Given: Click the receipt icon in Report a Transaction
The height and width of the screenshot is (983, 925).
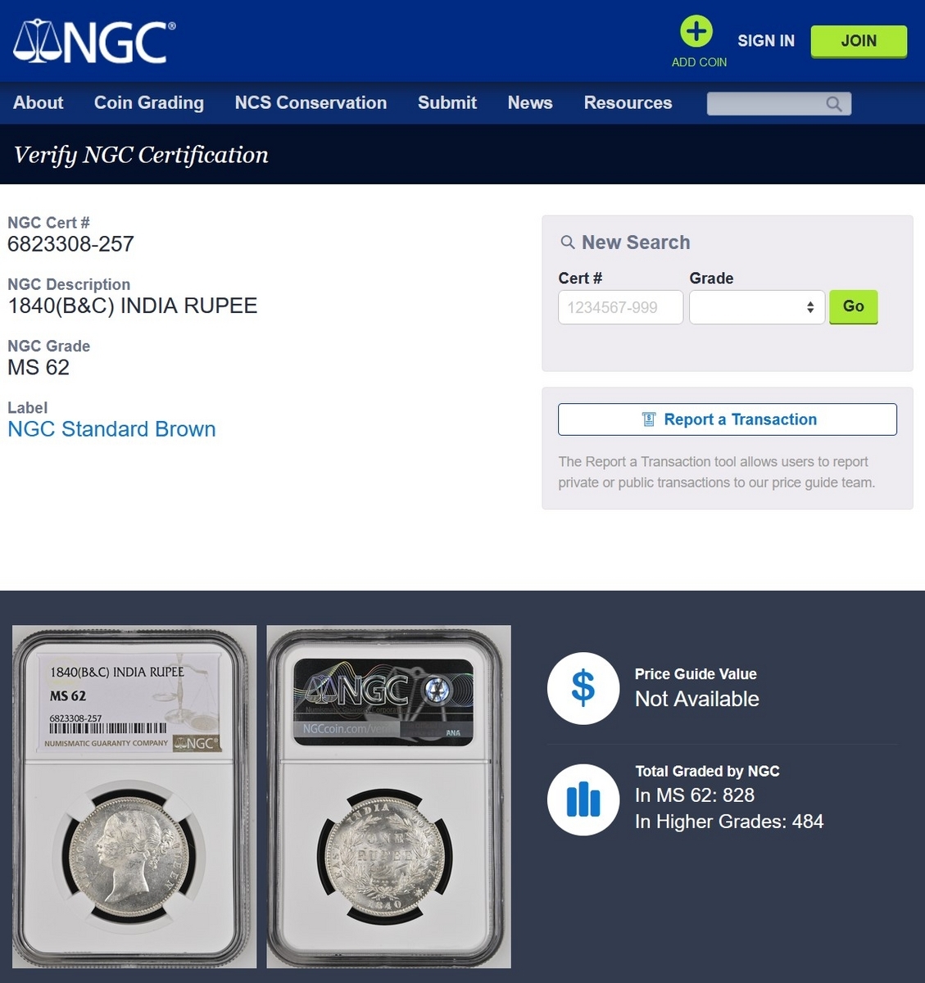Looking at the screenshot, I should click(x=649, y=419).
